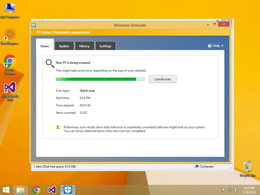
Task: Launch Google Chrome from the desktop icon
Action: coord(10,65)
